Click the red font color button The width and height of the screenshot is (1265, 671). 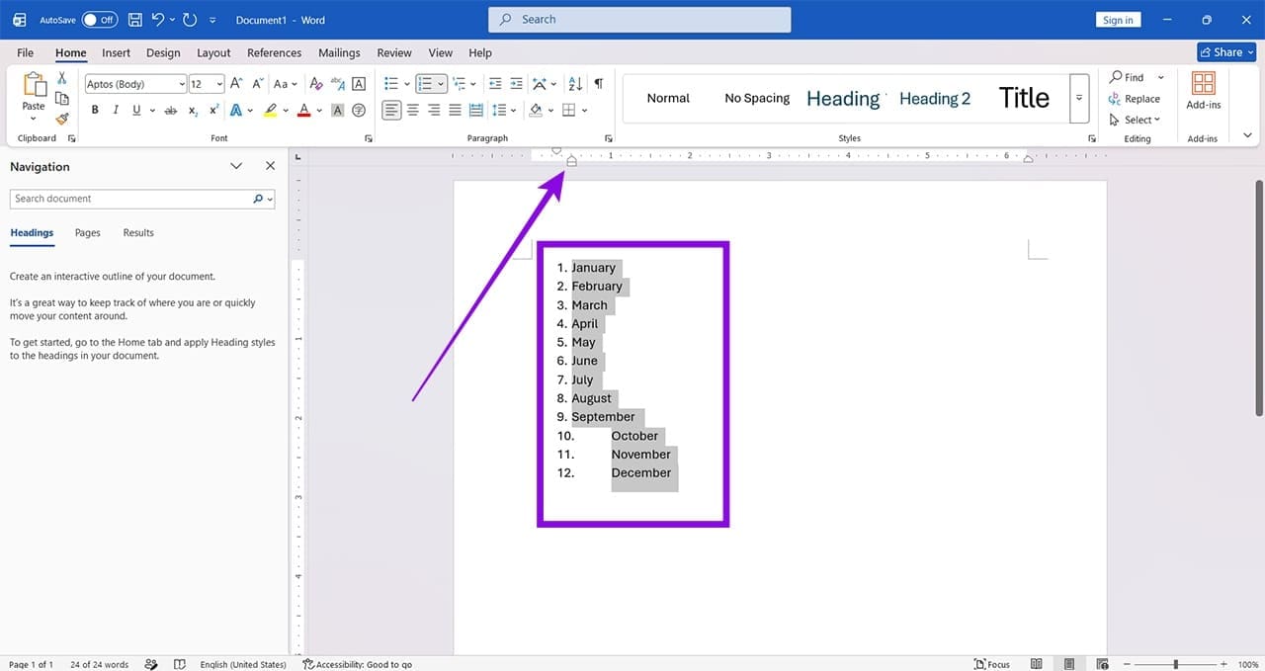pyautogui.click(x=304, y=111)
